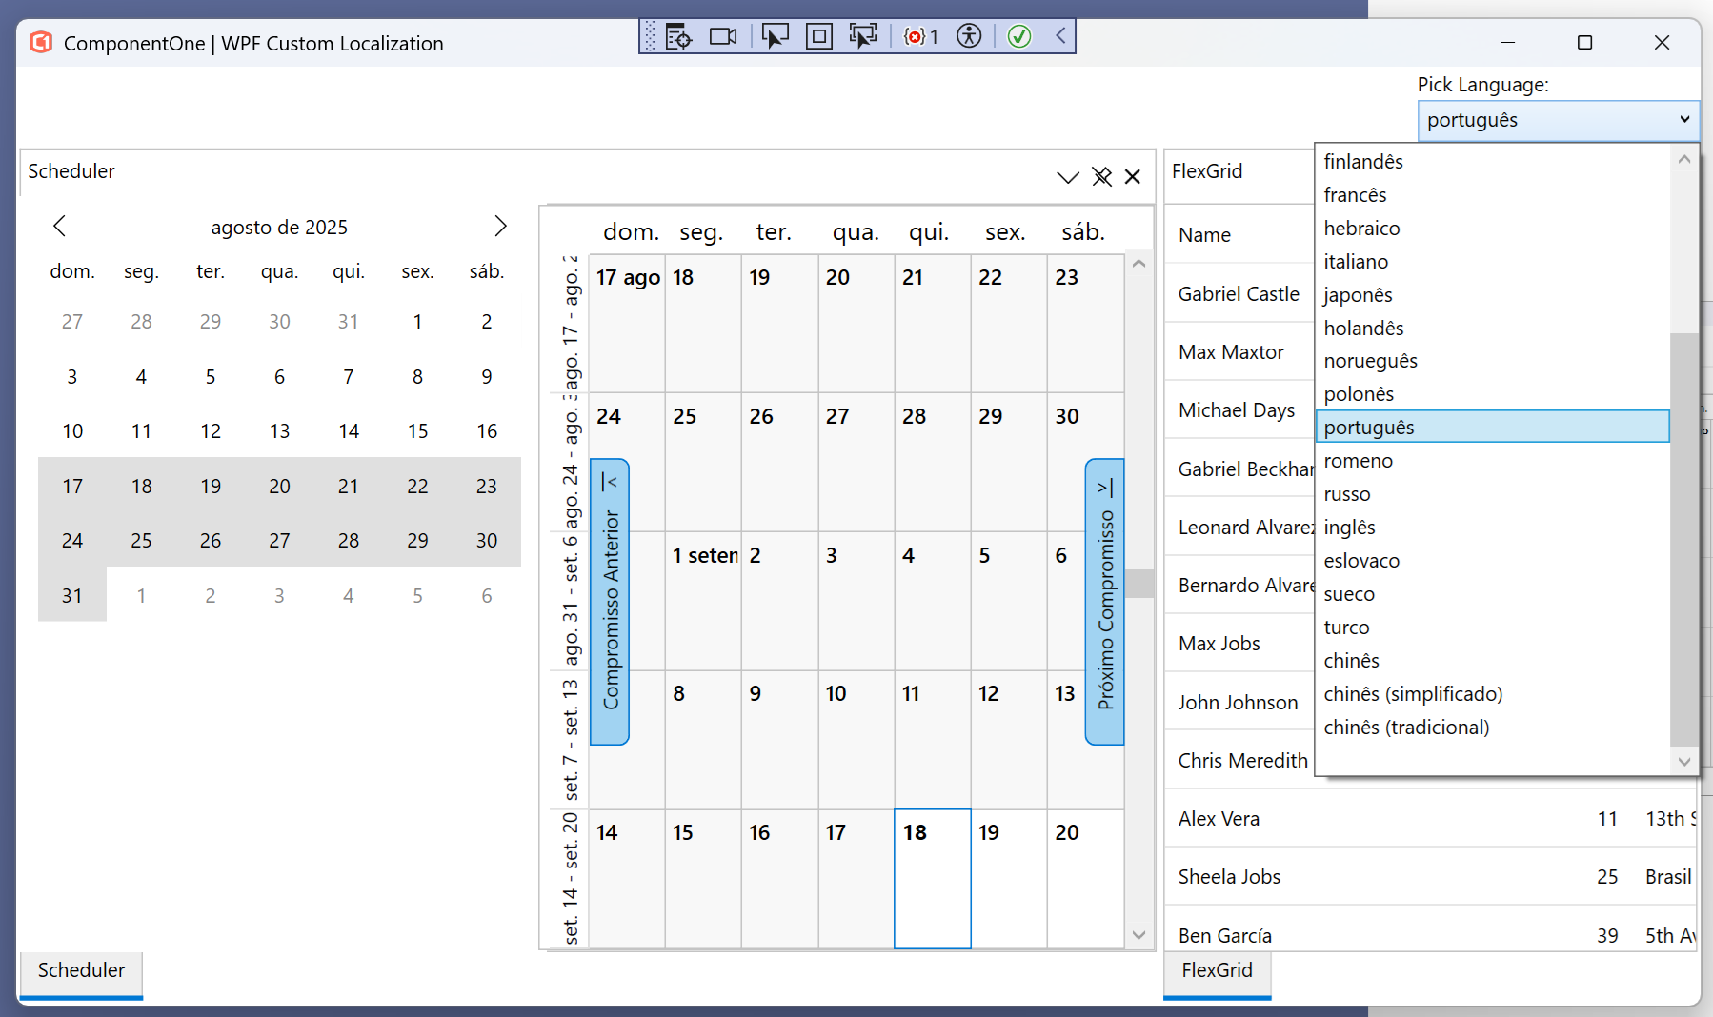Pick japonês from the language list

click(x=1492, y=295)
